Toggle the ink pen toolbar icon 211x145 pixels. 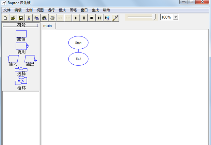click(115, 18)
